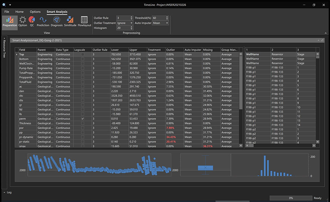Screen dimensions: 330x202
Task: Open Auto Imputer cell for dtc row
Action: tap(193, 96)
